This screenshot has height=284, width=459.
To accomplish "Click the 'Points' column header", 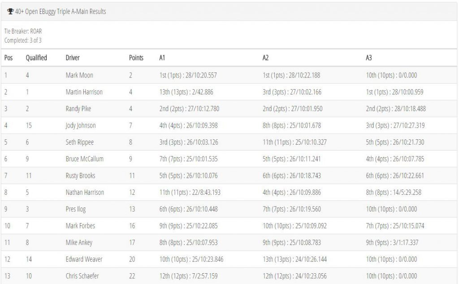I will click(136, 58).
